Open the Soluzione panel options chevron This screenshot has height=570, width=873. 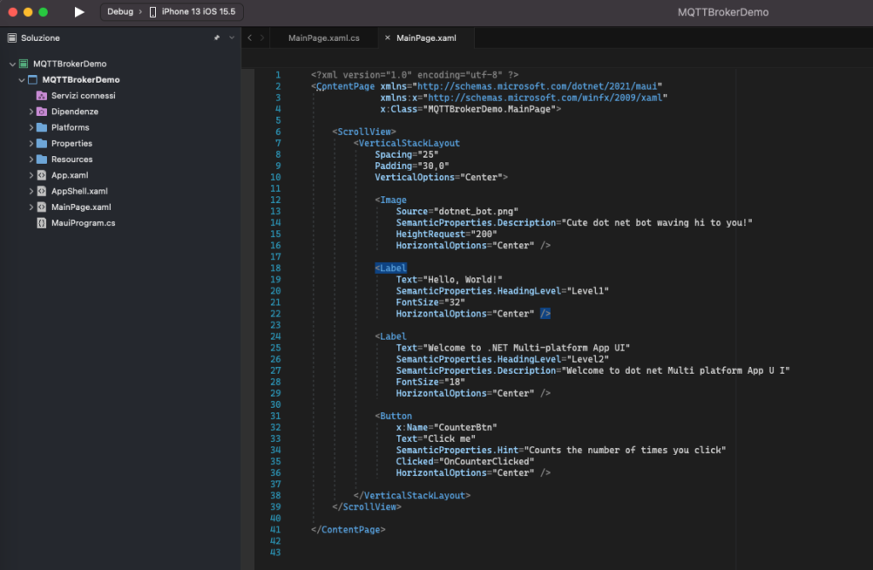232,38
